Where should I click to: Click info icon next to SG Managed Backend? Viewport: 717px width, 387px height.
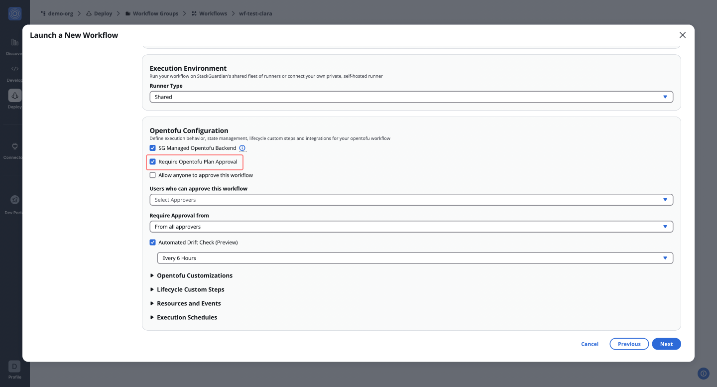[242, 148]
